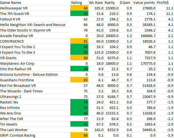Select profit 2.1 for Arcade Paradise VR

[165, 36]
